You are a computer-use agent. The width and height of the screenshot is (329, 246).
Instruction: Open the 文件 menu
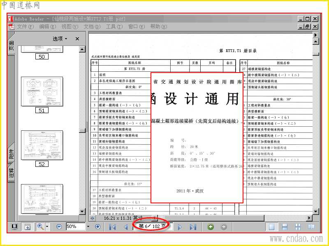pos(25,27)
